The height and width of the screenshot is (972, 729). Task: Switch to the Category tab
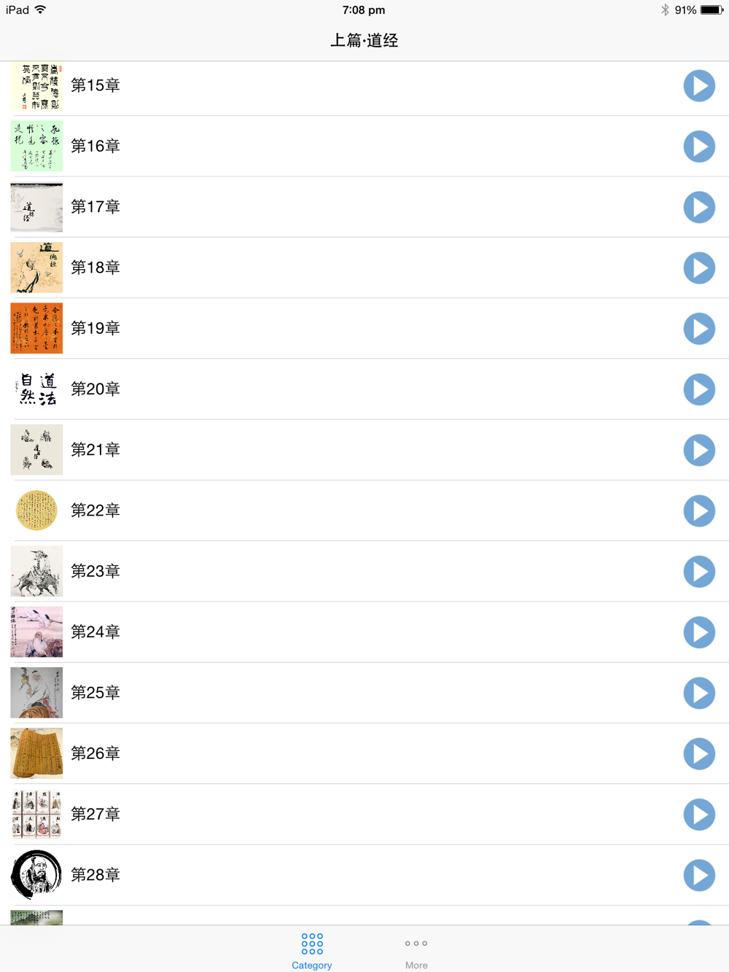click(x=312, y=951)
